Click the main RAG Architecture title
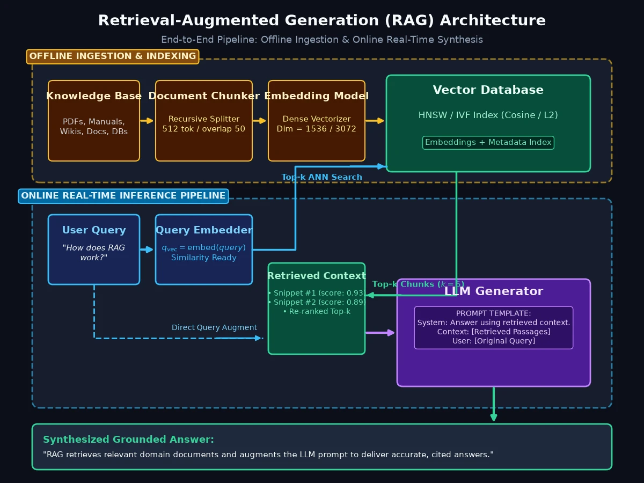 (322, 20)
